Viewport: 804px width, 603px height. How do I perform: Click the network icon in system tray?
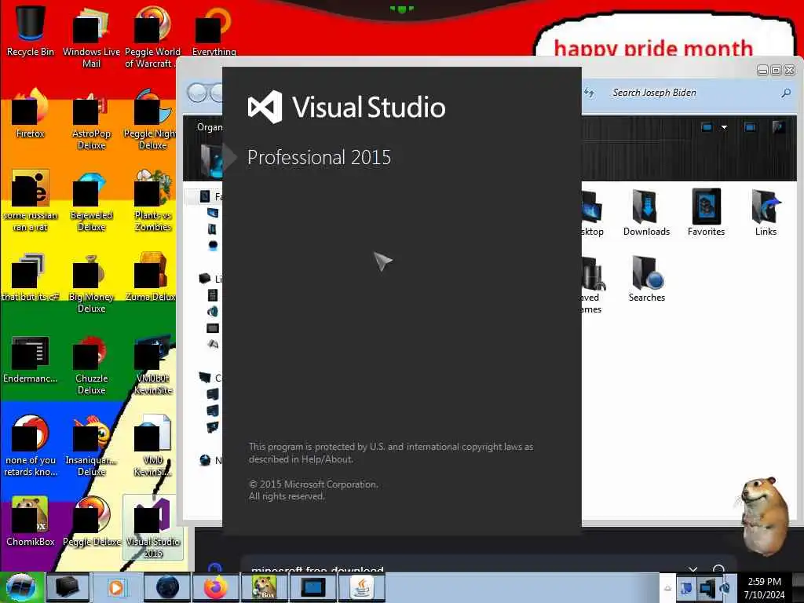pyautogui.click(x=706, y=587)
